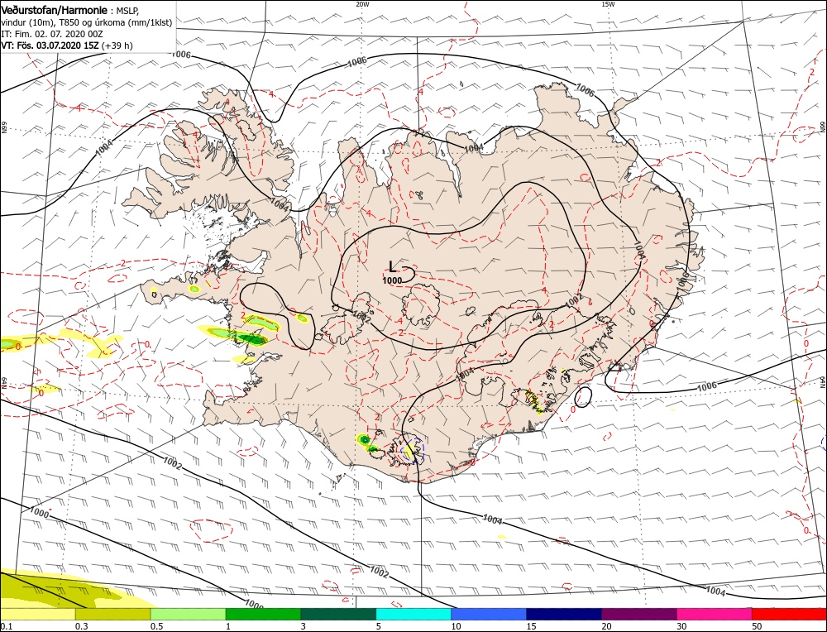
Task: Click the '1000' label beneath the L marker
Action: (392, 280)
